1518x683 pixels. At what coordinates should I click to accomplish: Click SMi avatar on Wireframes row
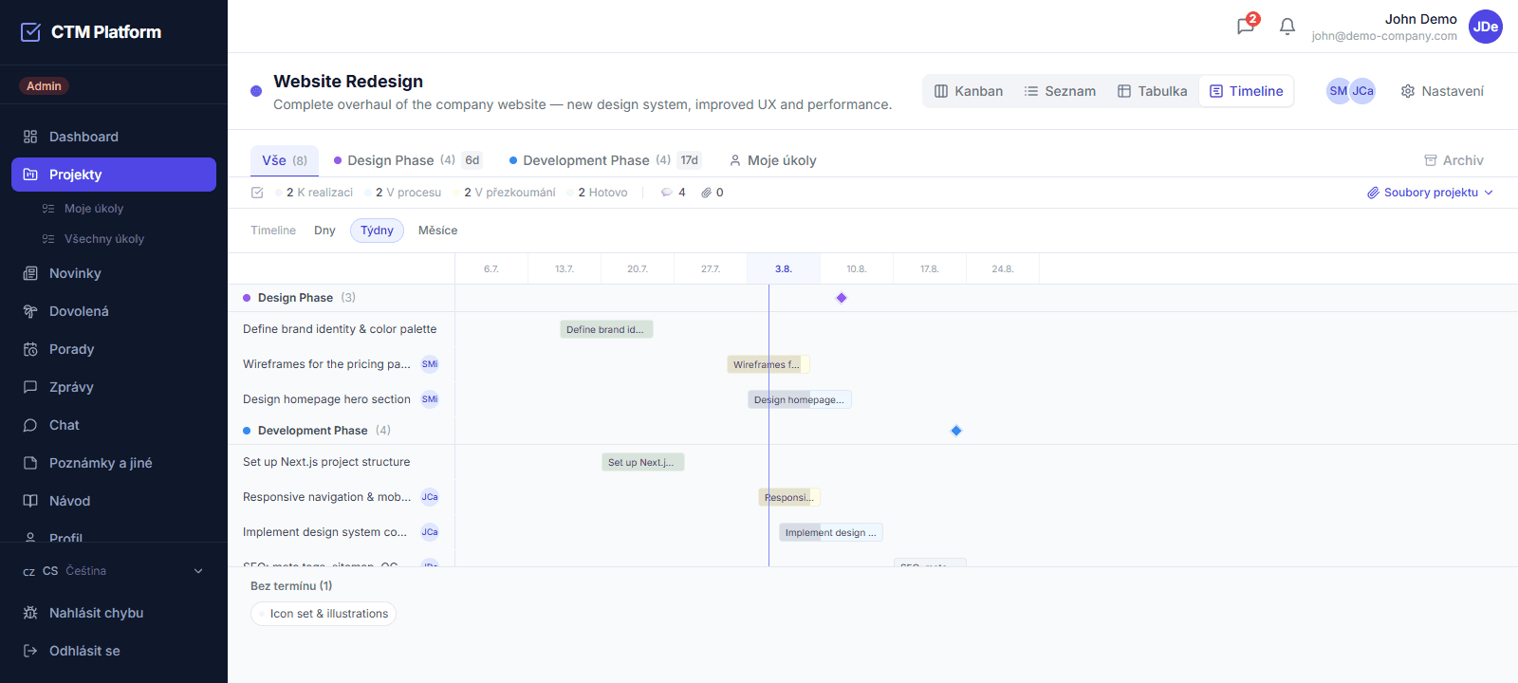(x=430, y=364)
